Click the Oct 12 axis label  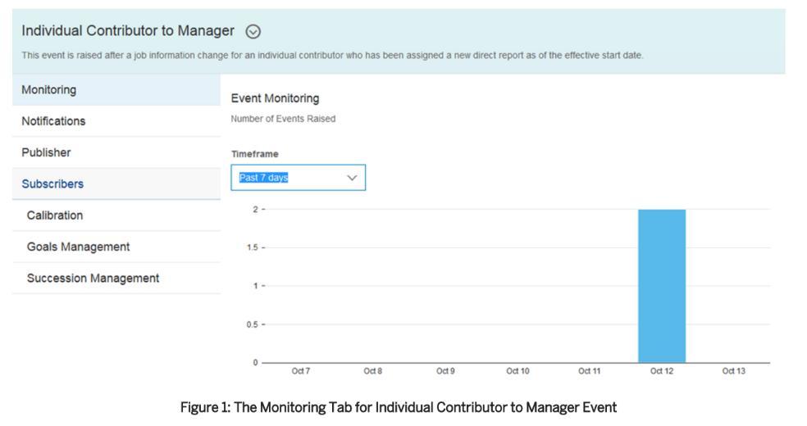(661, 371)
